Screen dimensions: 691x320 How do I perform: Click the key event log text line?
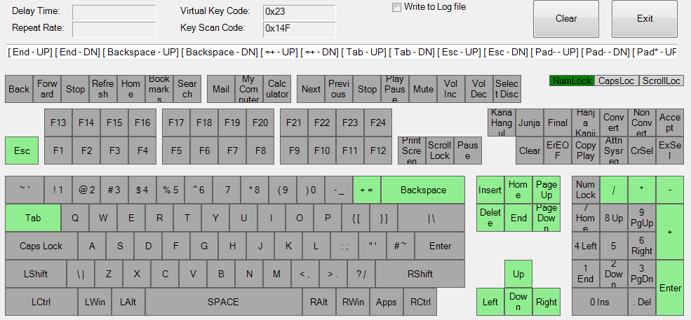pos(342,52)
